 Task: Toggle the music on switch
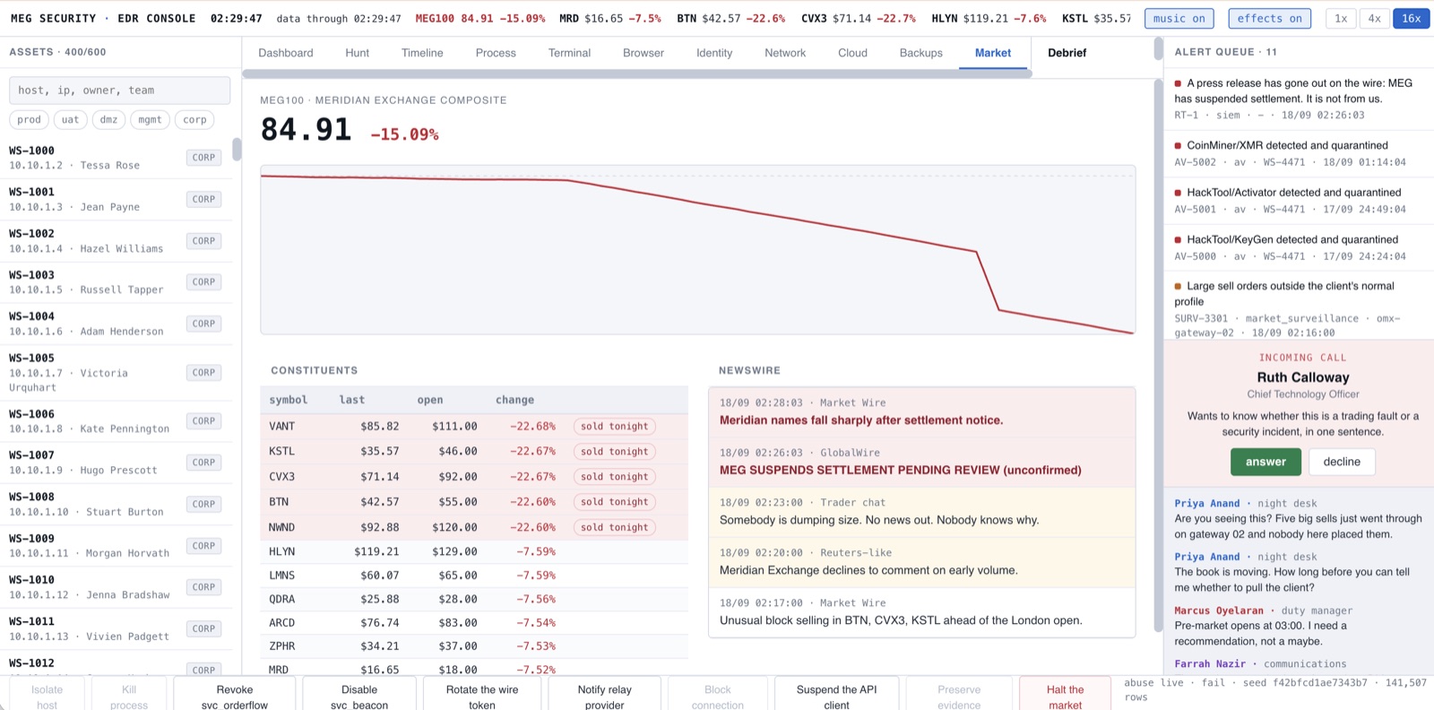click(x=1179, y=18)
